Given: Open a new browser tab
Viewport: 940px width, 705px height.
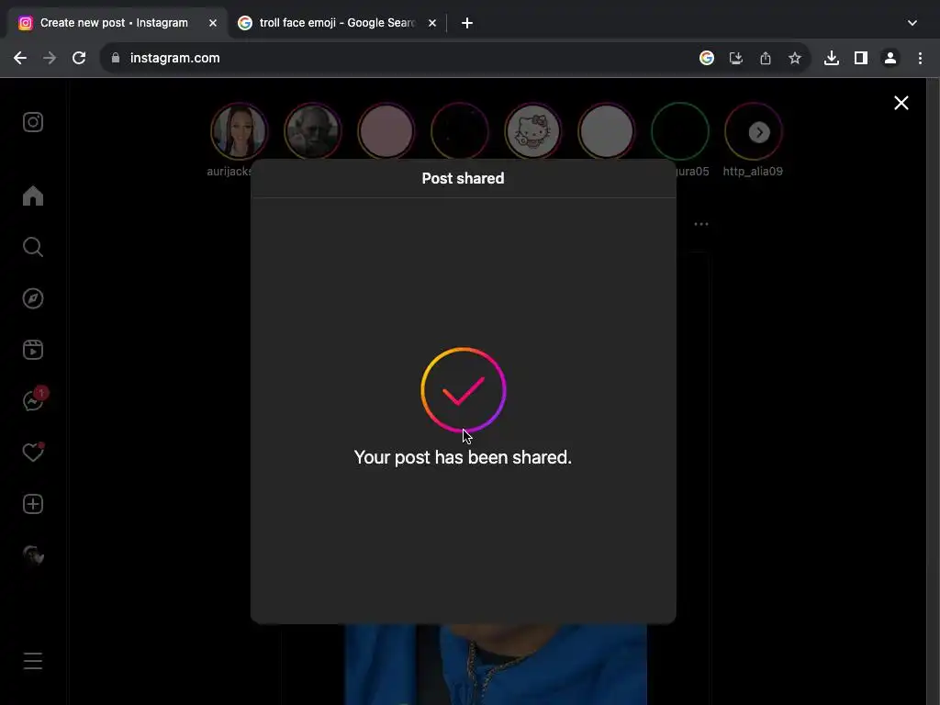Looking at the screenshot, I should pyautogui.click(x=467, y=23).
